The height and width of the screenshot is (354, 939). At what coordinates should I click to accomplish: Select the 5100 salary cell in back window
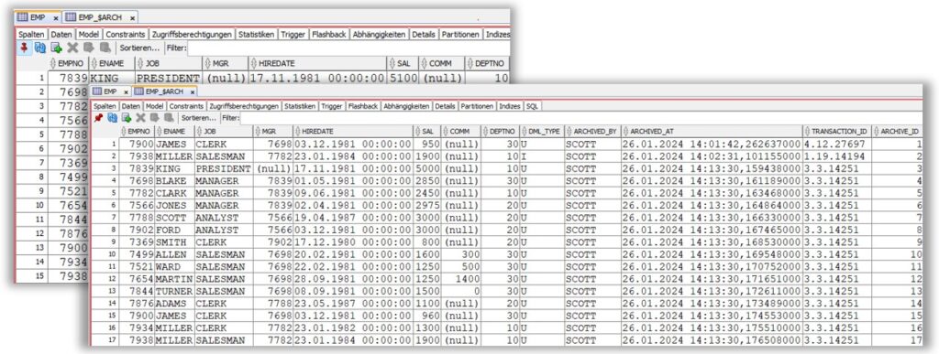tap(403, 78)
